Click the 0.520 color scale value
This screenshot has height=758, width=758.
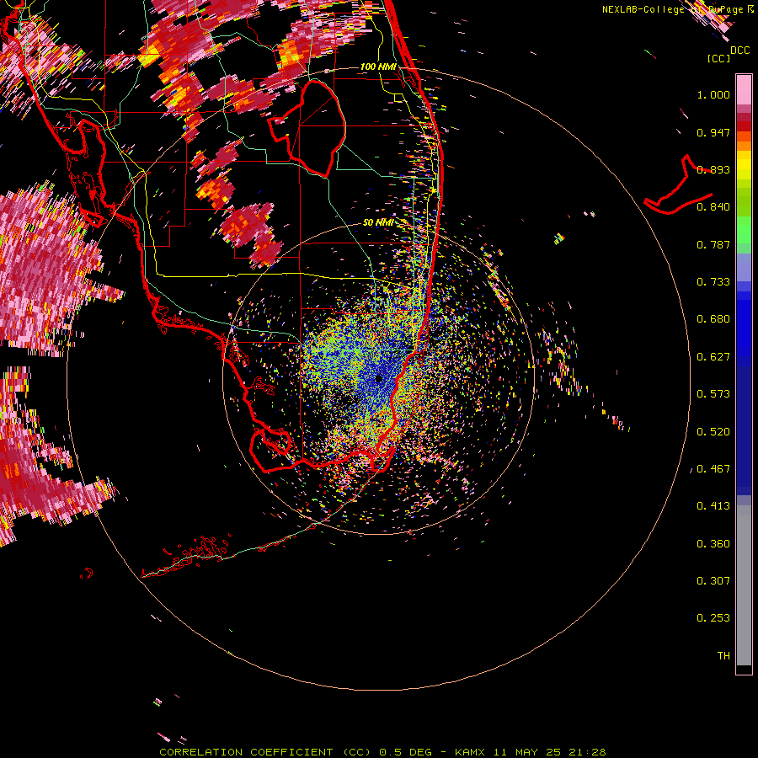tap(713, 432)
